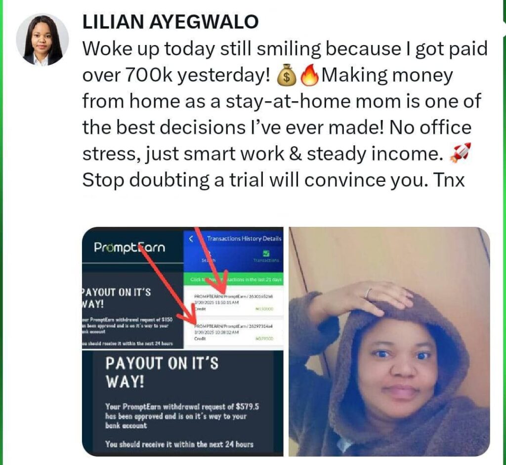Screen dimensions: 506x465
Task: Click the green Transactions icon
Action: coord(266,254)
